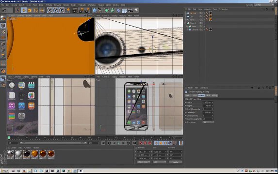This screenshot has width=278, height=174.
Task: Select the Torus object in Object Manager
Action: point(192,20)
